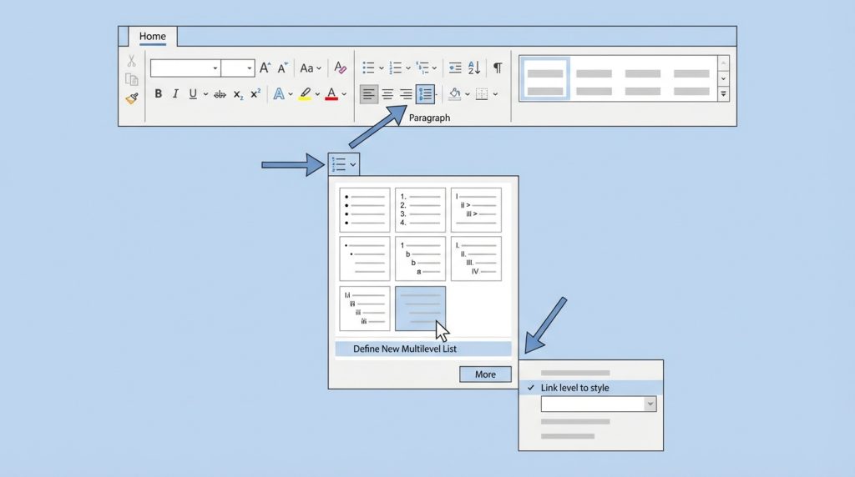This screenshot has height=477, width=855.
Task: Open the red font color swatch
Action: tap(331, 94)
